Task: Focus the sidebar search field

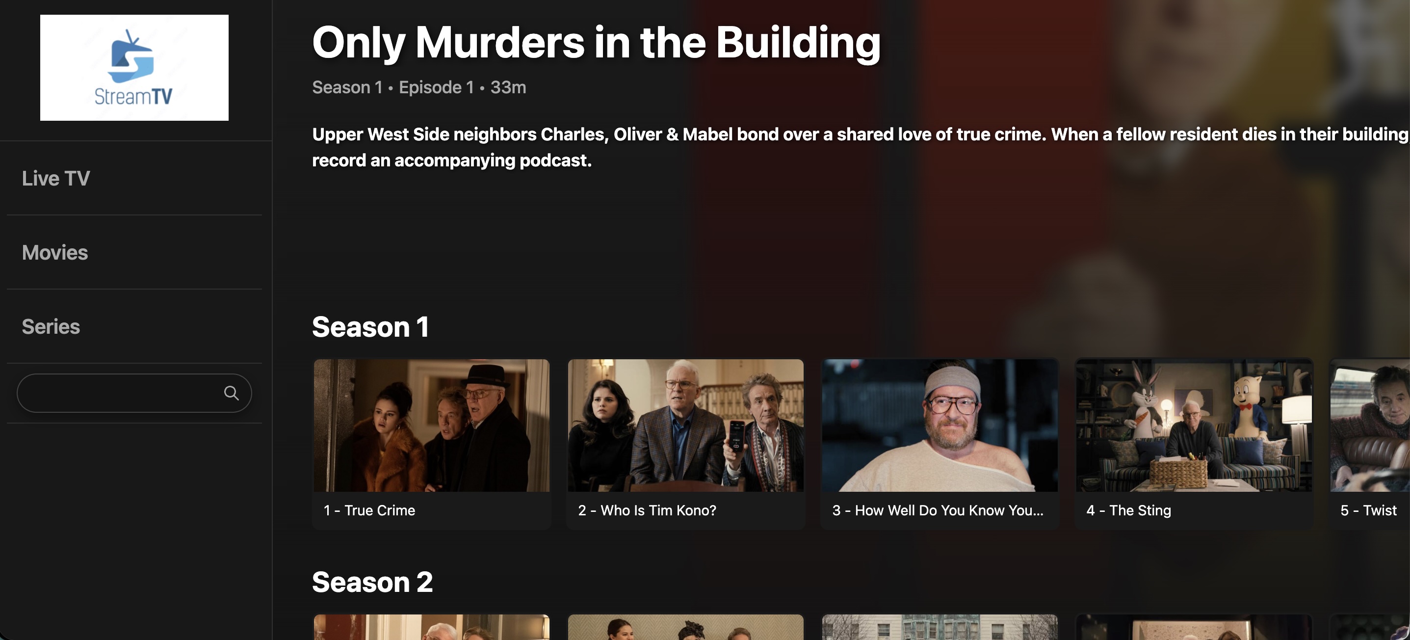Action: 134,393
